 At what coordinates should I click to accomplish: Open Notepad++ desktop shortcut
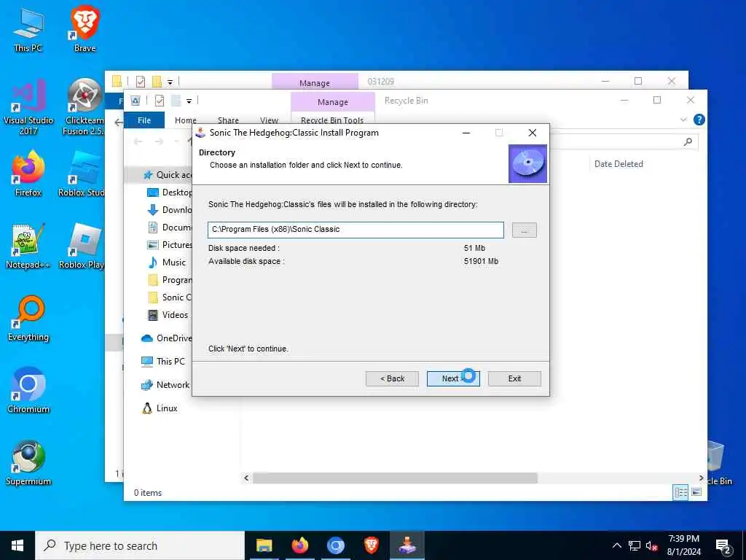(x=28, y=246)
